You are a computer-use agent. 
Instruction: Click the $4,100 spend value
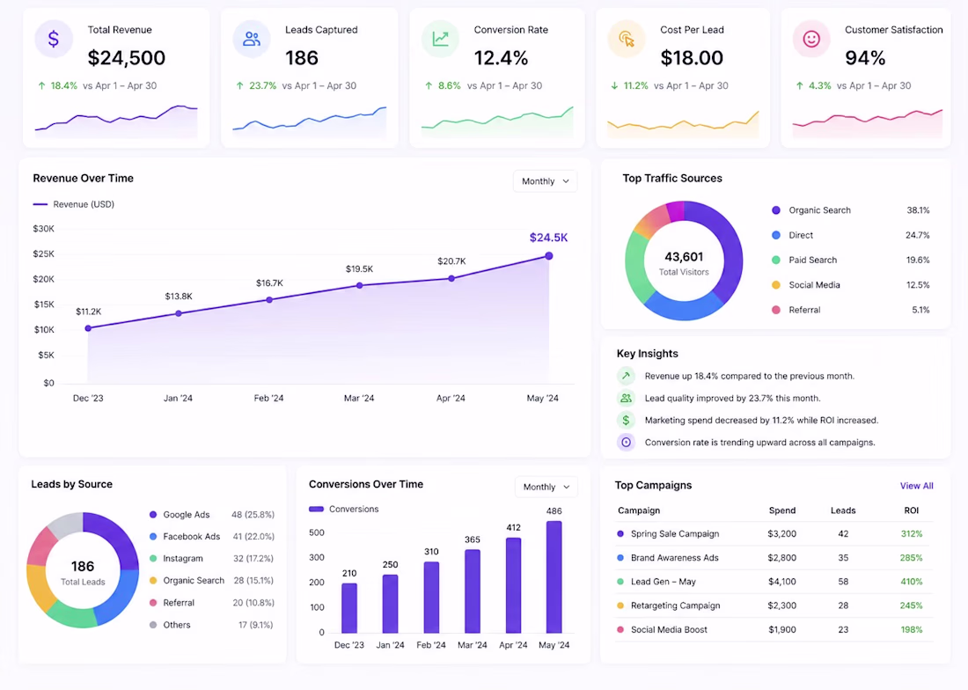pos(782,582)
